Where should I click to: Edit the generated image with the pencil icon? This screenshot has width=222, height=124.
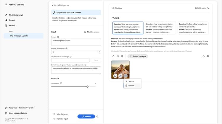(120, 76)
